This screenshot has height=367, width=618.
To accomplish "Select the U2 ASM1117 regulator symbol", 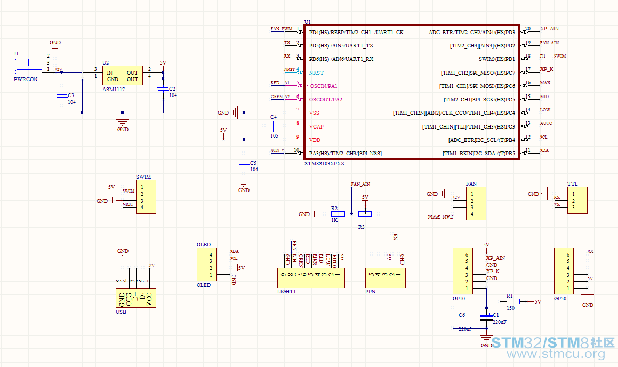I will point(123,76).
